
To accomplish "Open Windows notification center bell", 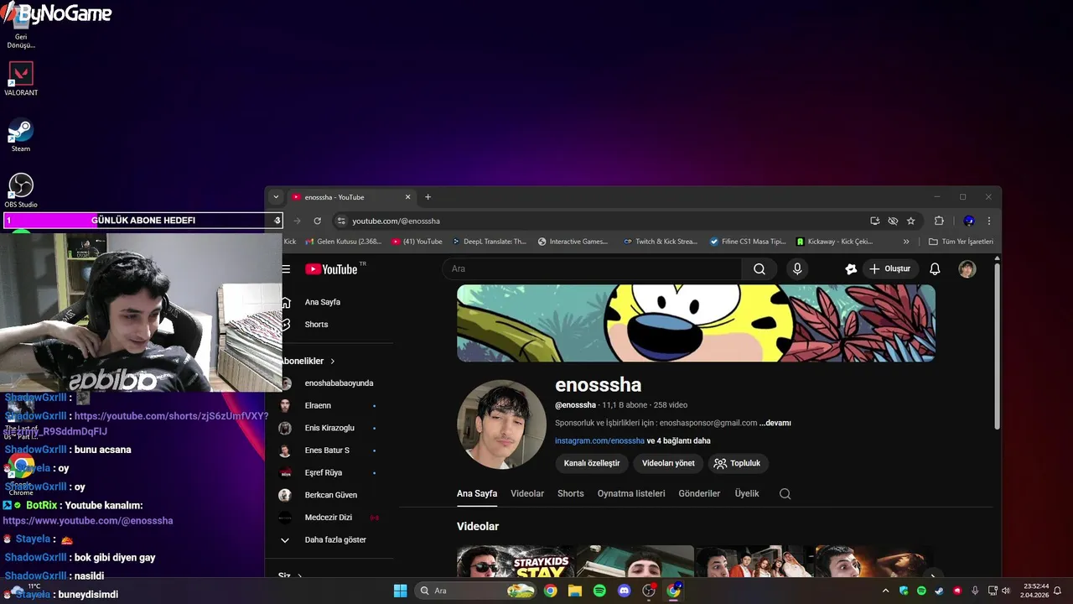I will coord(1058,591).
